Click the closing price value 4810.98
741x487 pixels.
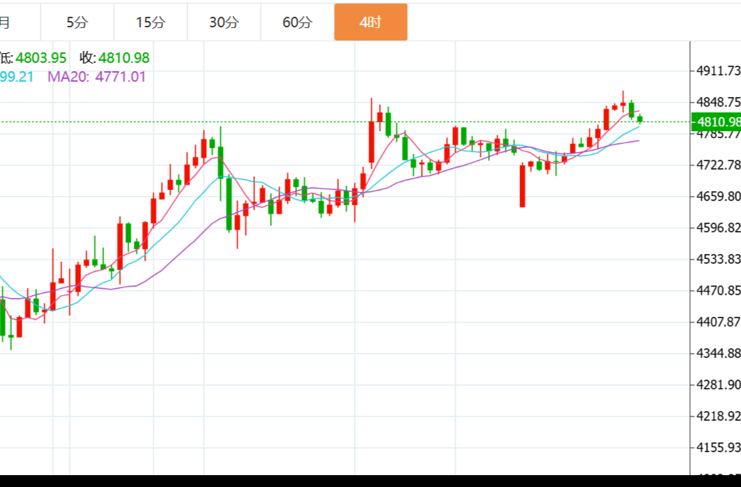point(124,59)
